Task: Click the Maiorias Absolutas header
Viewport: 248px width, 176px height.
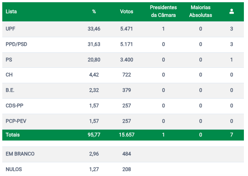Action: click(x=201, y=11)
